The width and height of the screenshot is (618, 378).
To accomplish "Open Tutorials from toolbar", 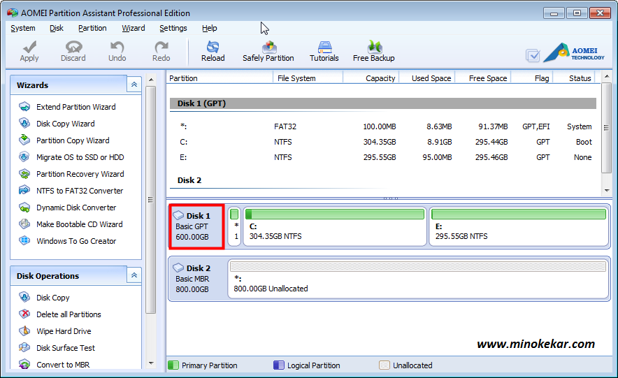I will (x=324, y=51).
